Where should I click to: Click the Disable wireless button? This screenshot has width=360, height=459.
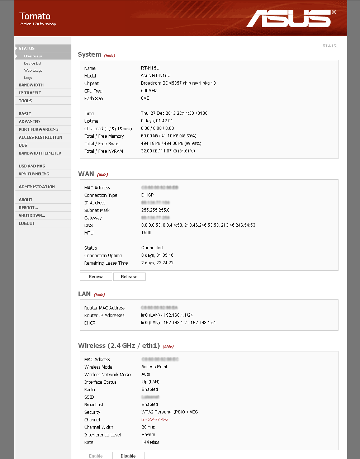point(128,456)
